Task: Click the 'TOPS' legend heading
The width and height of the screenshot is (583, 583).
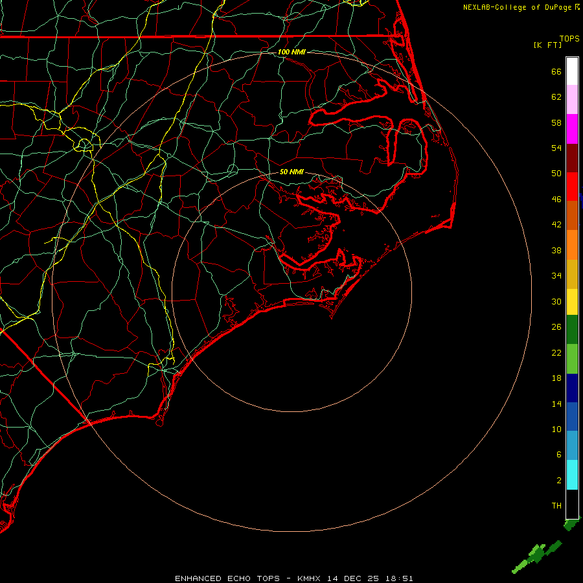Action: pyautogui.click(x=569, y=38)
